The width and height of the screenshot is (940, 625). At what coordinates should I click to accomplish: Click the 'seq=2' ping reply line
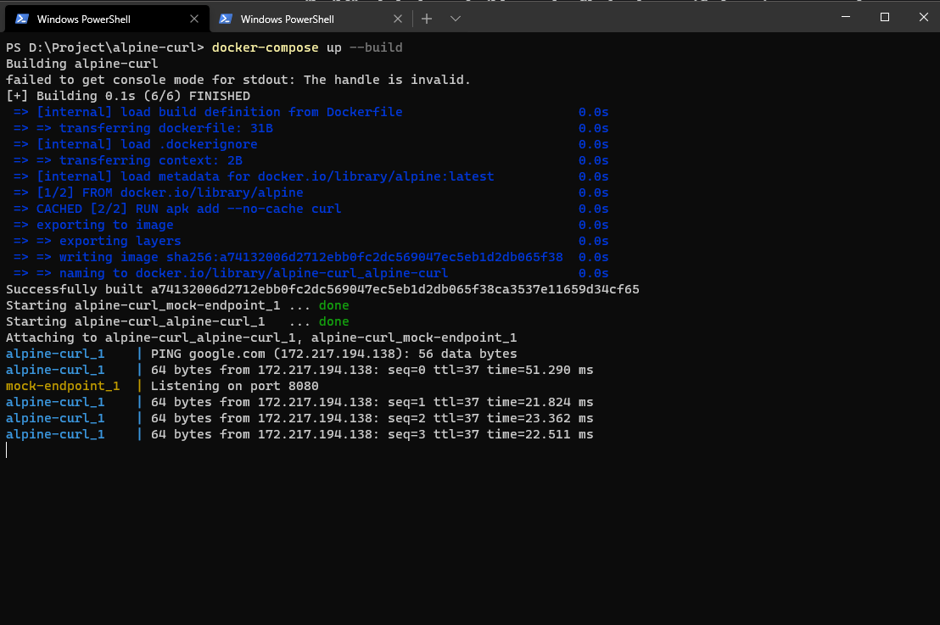click(299, 419)
